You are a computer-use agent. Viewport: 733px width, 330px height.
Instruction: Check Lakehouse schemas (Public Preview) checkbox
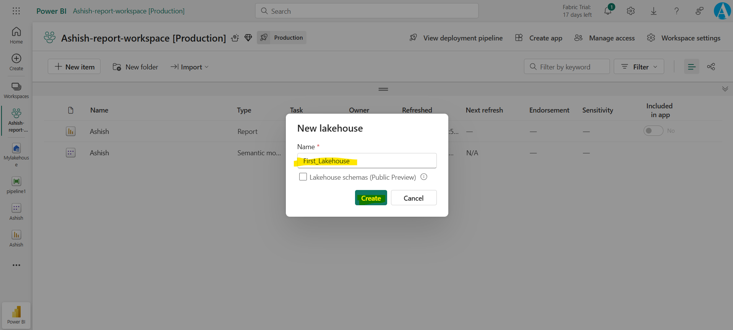(x=303, y=177)
